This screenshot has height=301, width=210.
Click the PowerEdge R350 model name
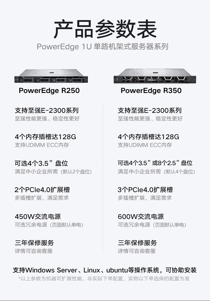click(x=151, y=91)
